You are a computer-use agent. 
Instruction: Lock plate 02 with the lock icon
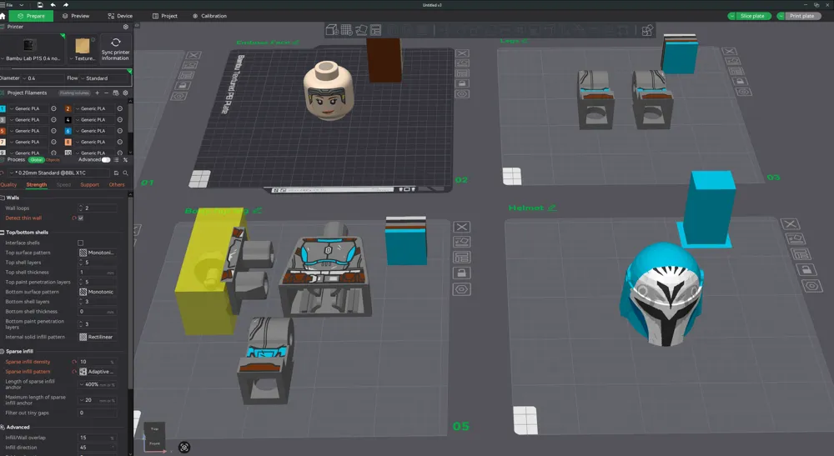point(462,83)
